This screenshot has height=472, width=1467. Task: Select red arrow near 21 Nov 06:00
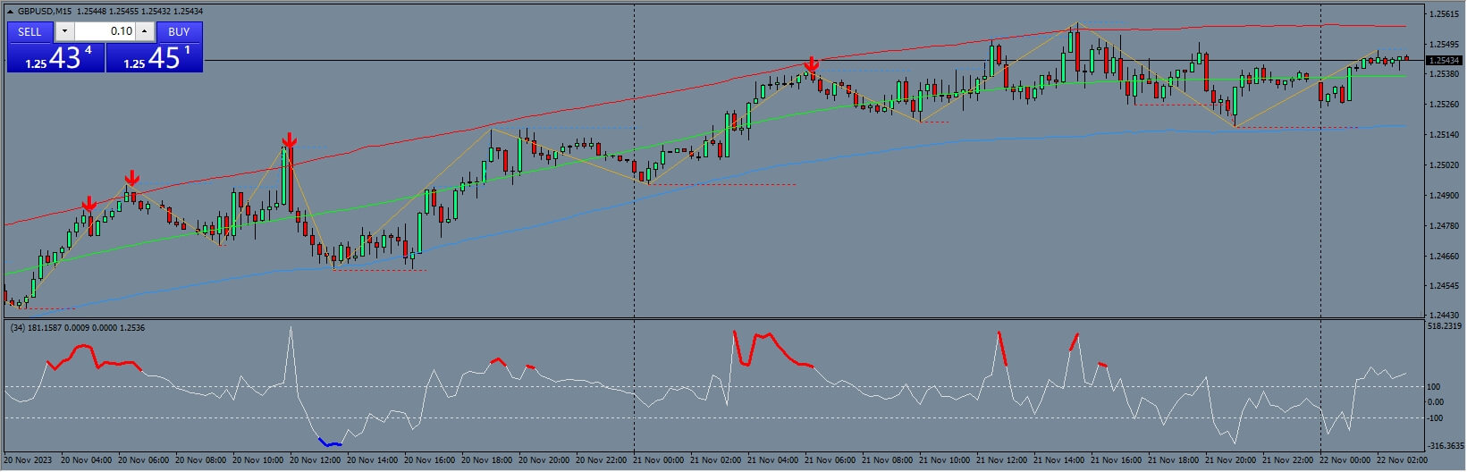811,65
